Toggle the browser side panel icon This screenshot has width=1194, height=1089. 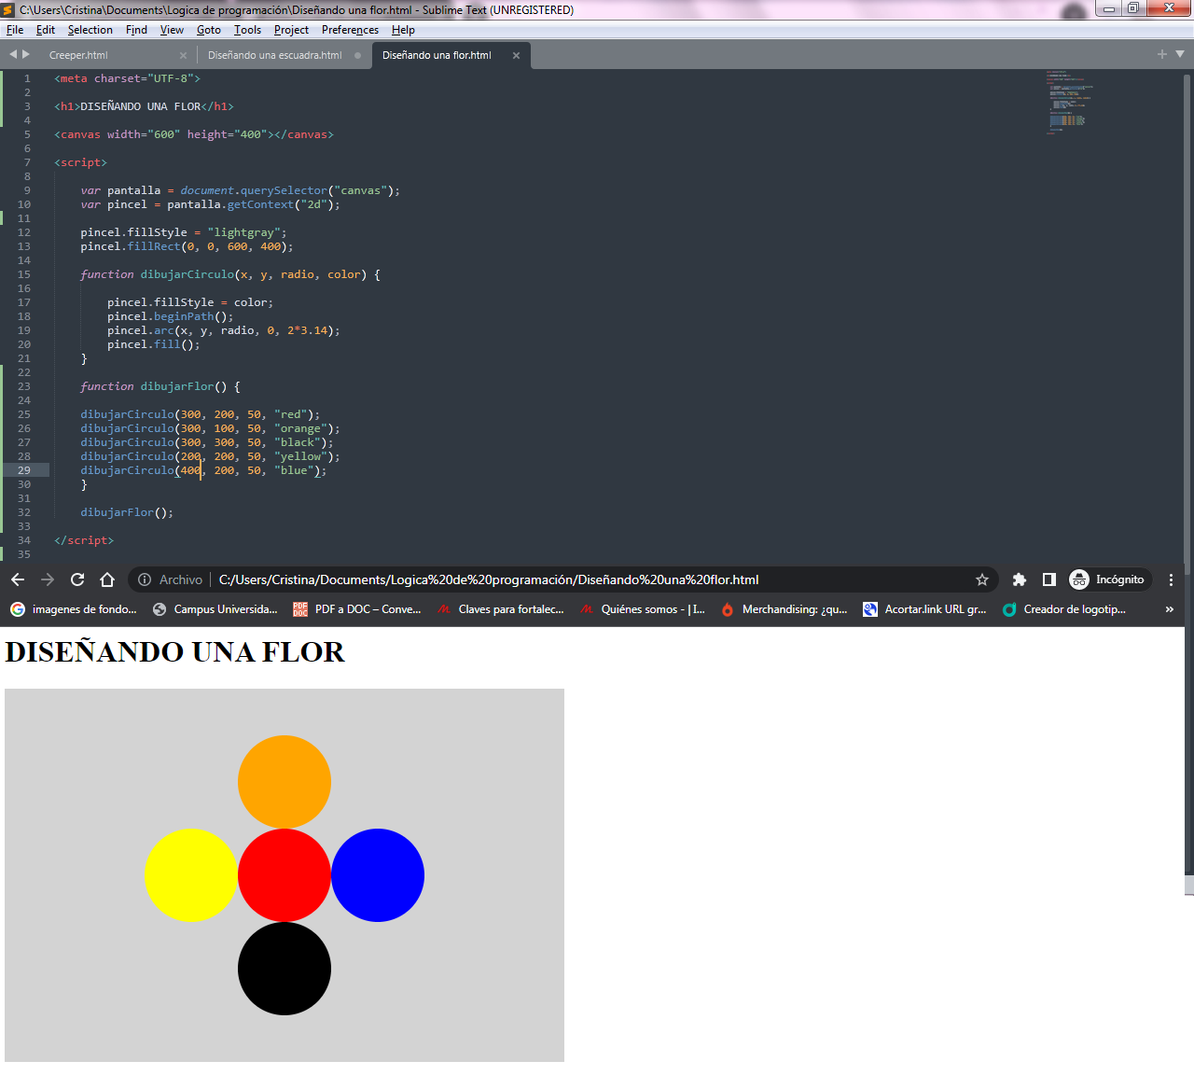point(1049,579)
